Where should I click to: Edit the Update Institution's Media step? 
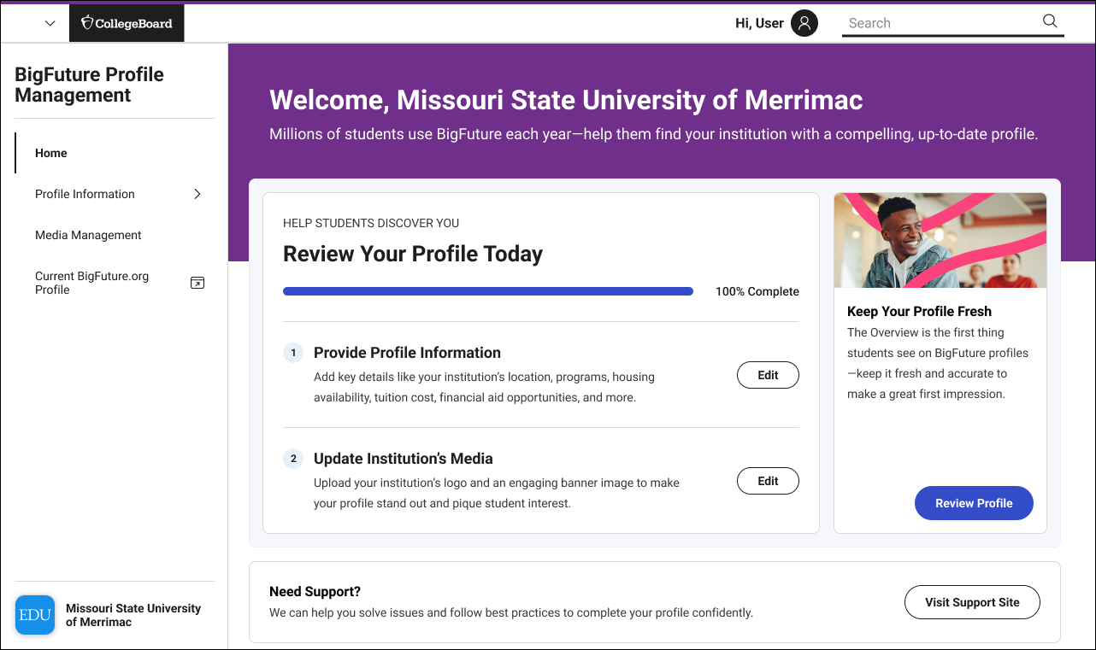pyautogui.click(x=768, y=481)
